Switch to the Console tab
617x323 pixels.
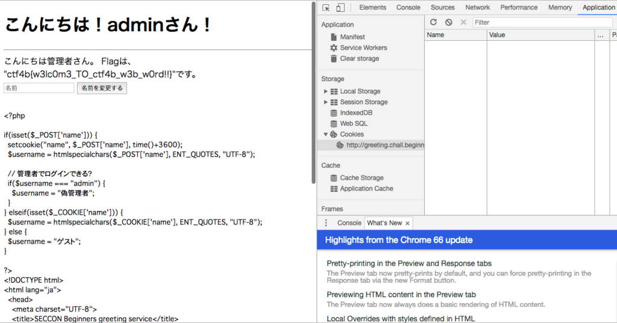(408, 7)
